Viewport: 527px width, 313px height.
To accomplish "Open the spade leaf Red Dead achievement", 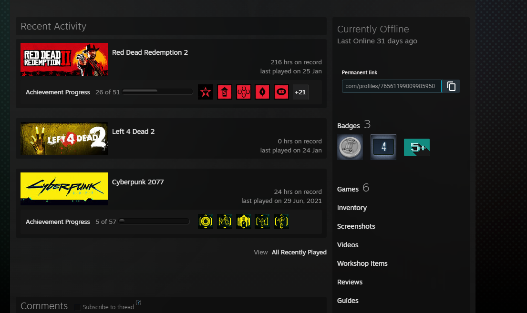I will tap(262, 92).
